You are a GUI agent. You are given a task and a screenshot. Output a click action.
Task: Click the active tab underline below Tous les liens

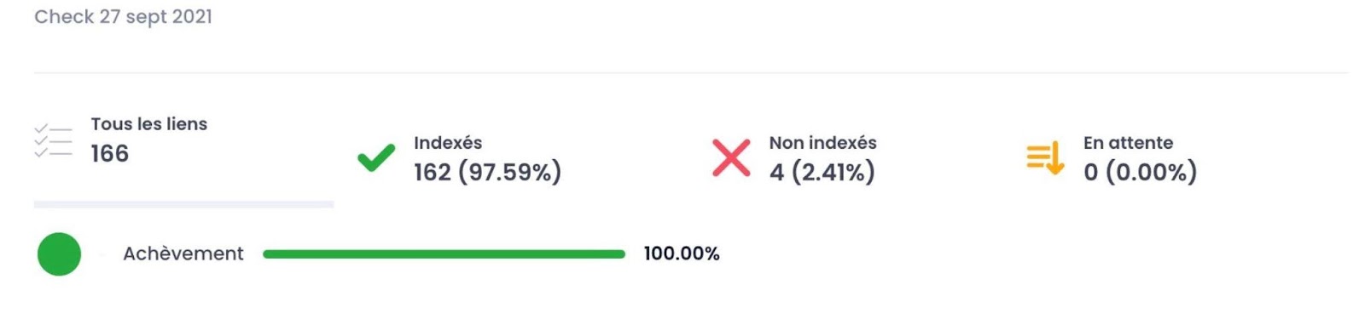tap(183, 204)
